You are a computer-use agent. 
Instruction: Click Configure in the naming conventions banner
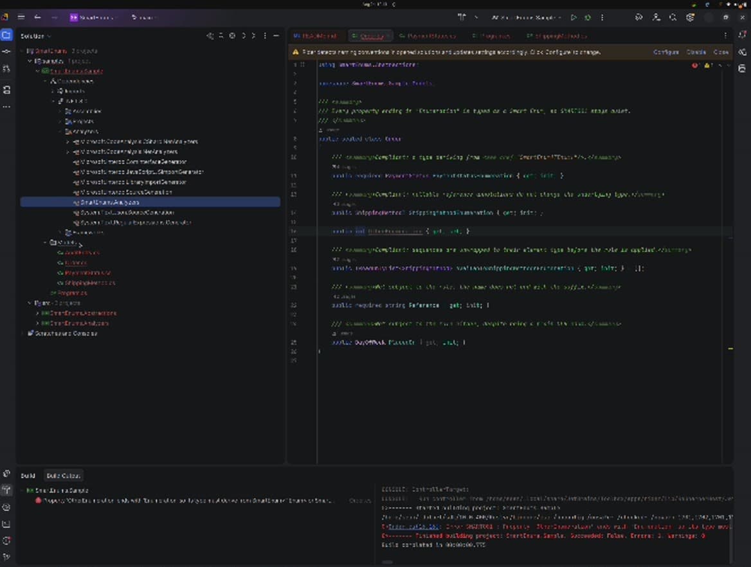click(665, 52)
